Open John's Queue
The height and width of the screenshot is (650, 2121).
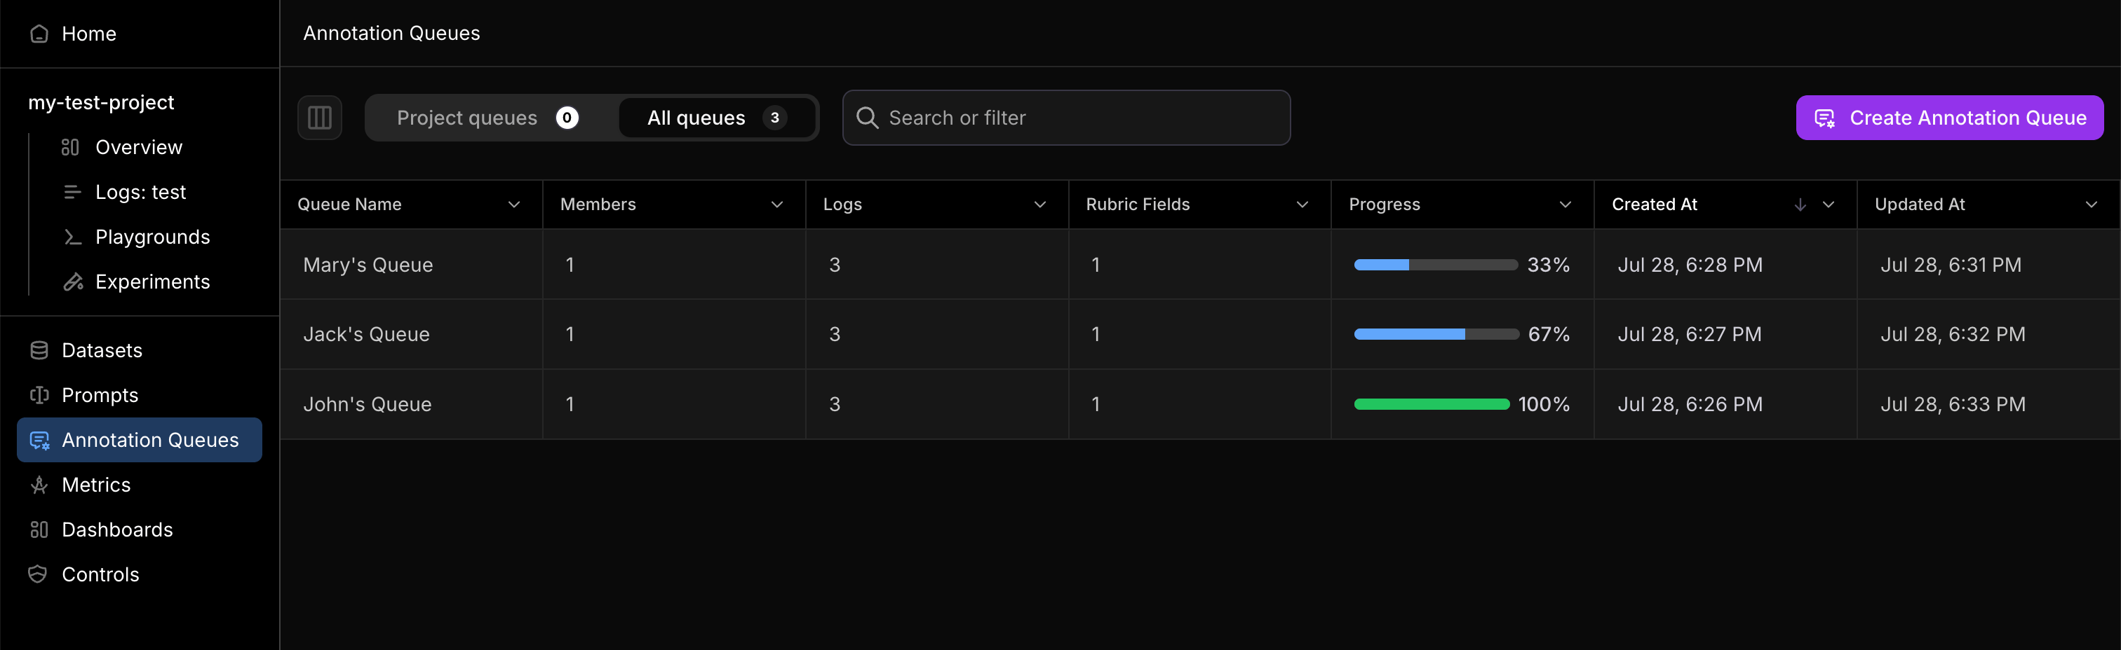coord(368,404)
